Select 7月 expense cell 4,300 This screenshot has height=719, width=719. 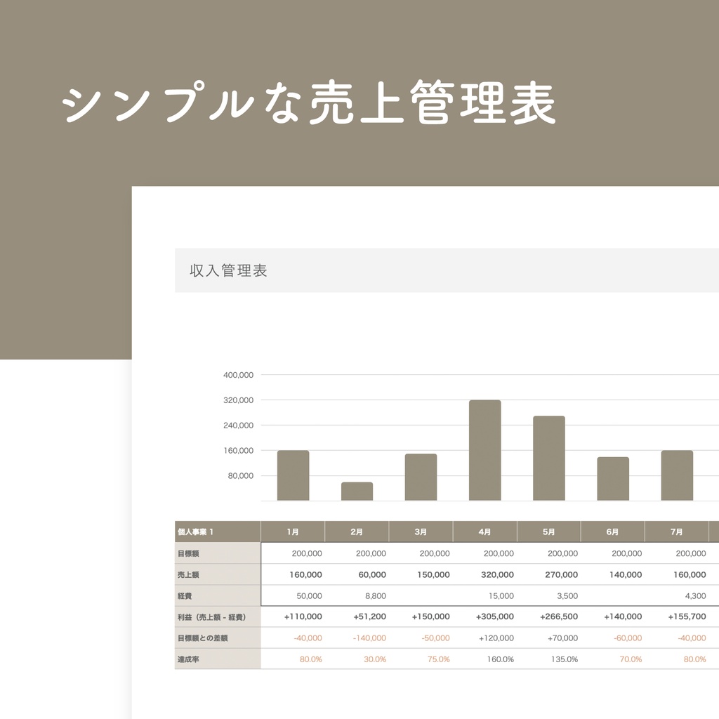[677, 595]
